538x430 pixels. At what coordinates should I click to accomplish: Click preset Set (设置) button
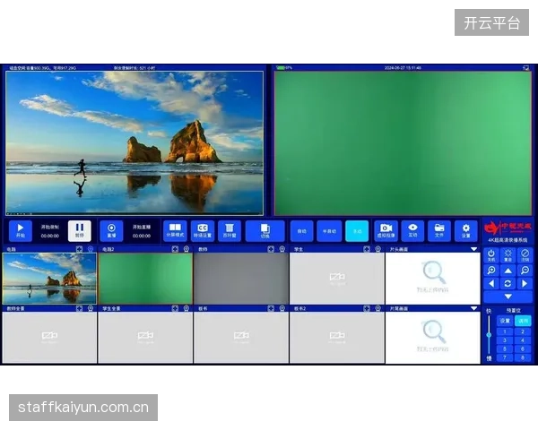505,321
